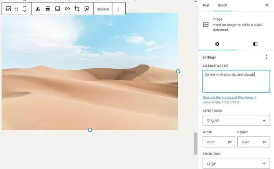This screenshot has height=169, width=274.
Task: Insert link using chain icon
Action: pos(67,9)
